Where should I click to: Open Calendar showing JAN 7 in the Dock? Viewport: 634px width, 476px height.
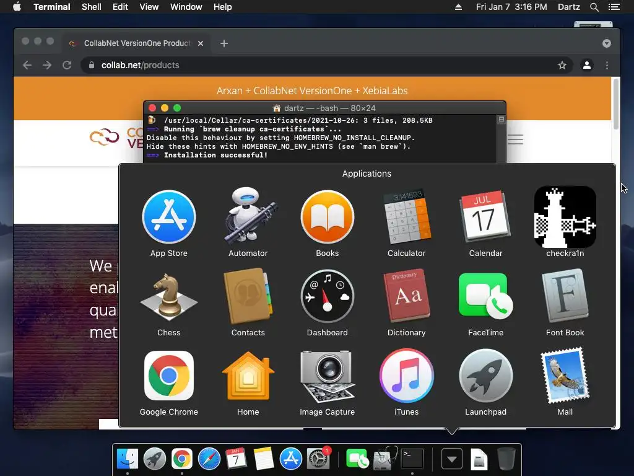[236, 459]
